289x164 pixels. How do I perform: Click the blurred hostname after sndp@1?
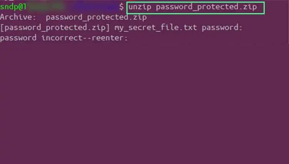click(46, 7)
